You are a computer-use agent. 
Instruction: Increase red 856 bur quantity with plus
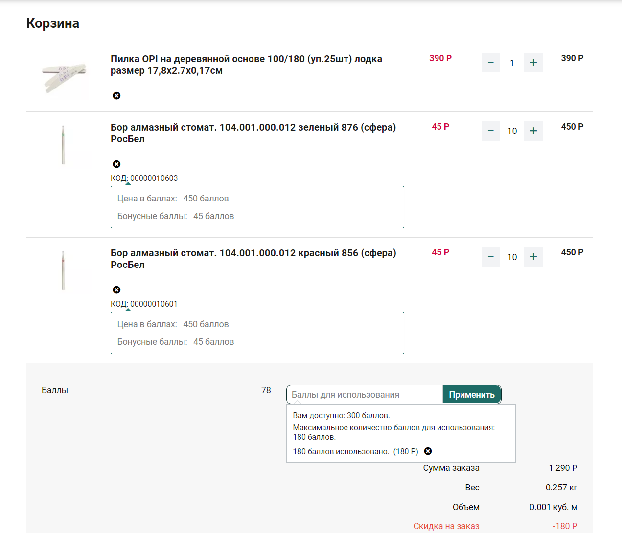tap(533, 257)
